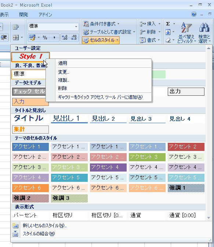
Task: Expand the 書式 dropdown arrow
Action: [x=159, y=40]
